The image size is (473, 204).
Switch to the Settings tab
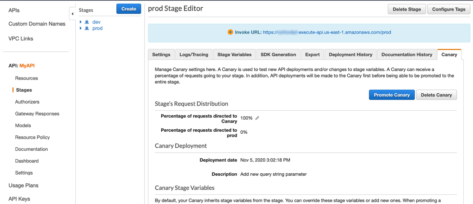click(x=161, y=55)
